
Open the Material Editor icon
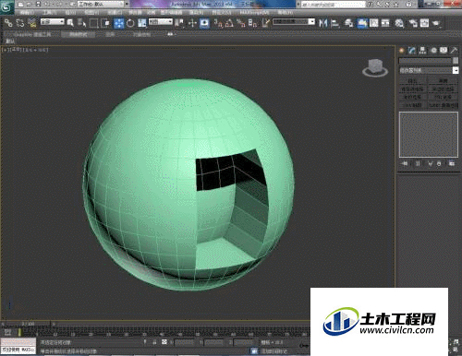399,23
